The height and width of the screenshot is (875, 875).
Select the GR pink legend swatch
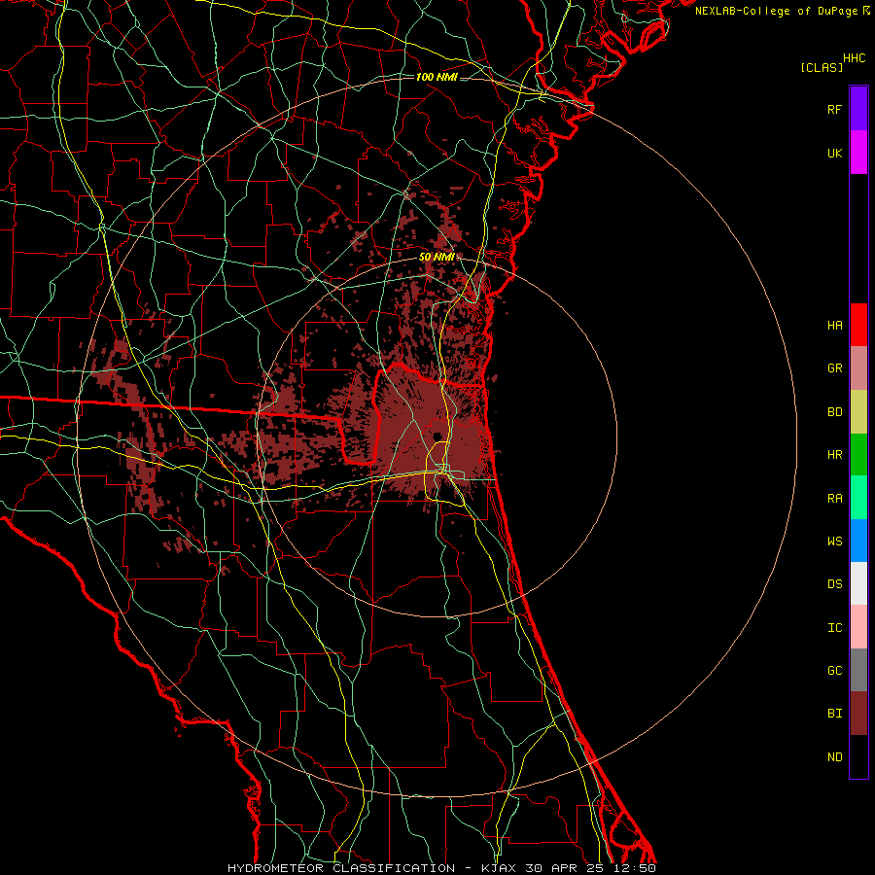click(x=858, y=368)
